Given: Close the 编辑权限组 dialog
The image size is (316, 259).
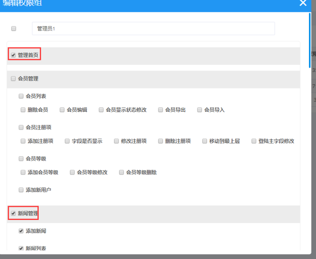Looking at the screenshot, I should tap(303, 3).
